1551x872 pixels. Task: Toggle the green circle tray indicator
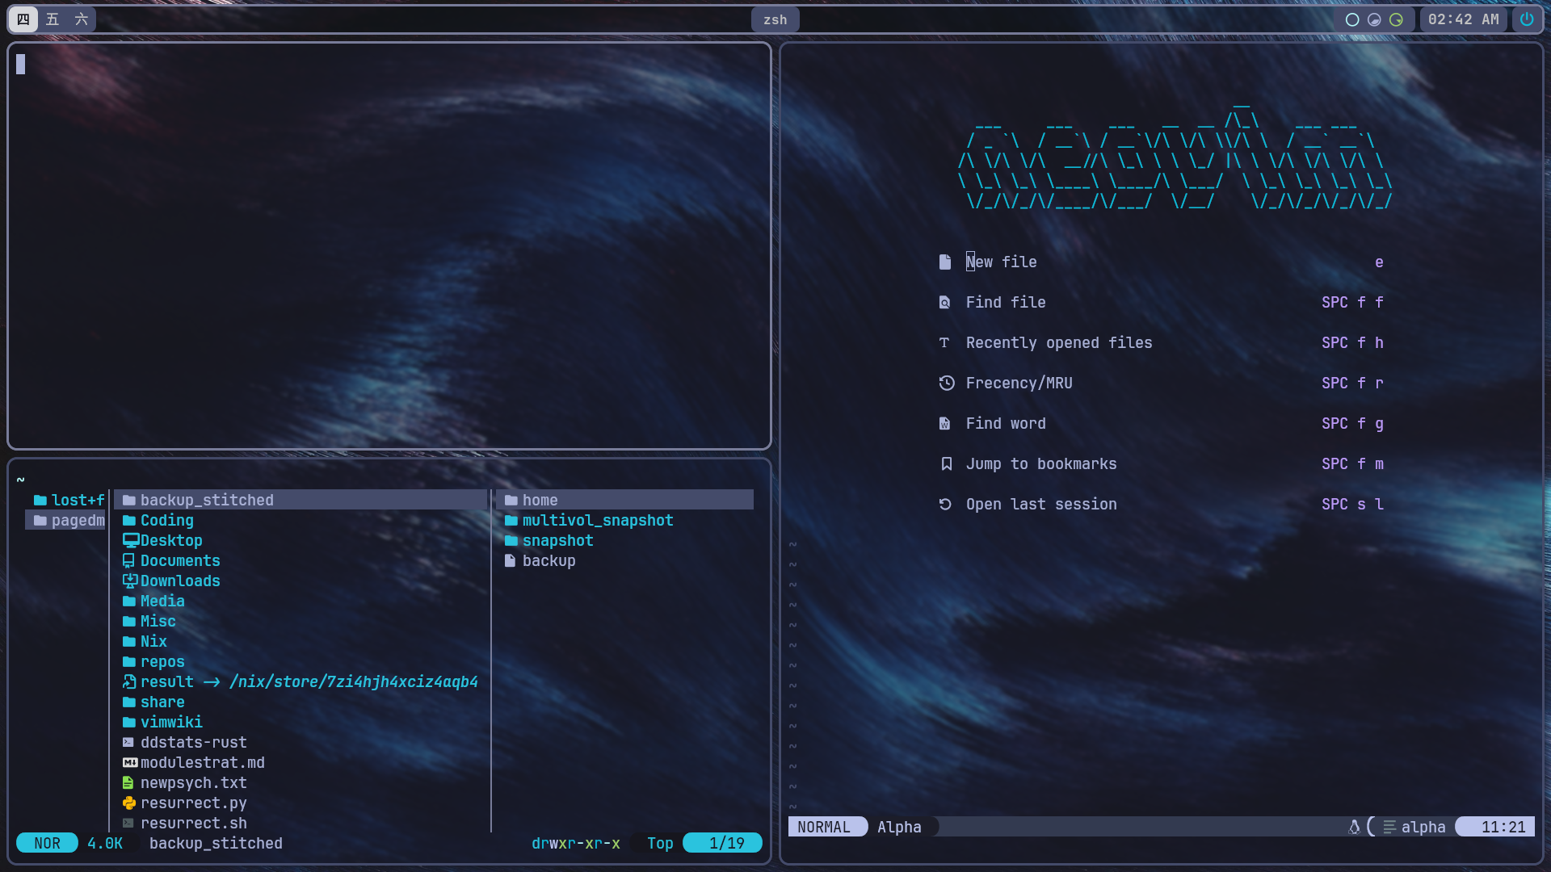pyautogui.click(x=1396, y=19)
